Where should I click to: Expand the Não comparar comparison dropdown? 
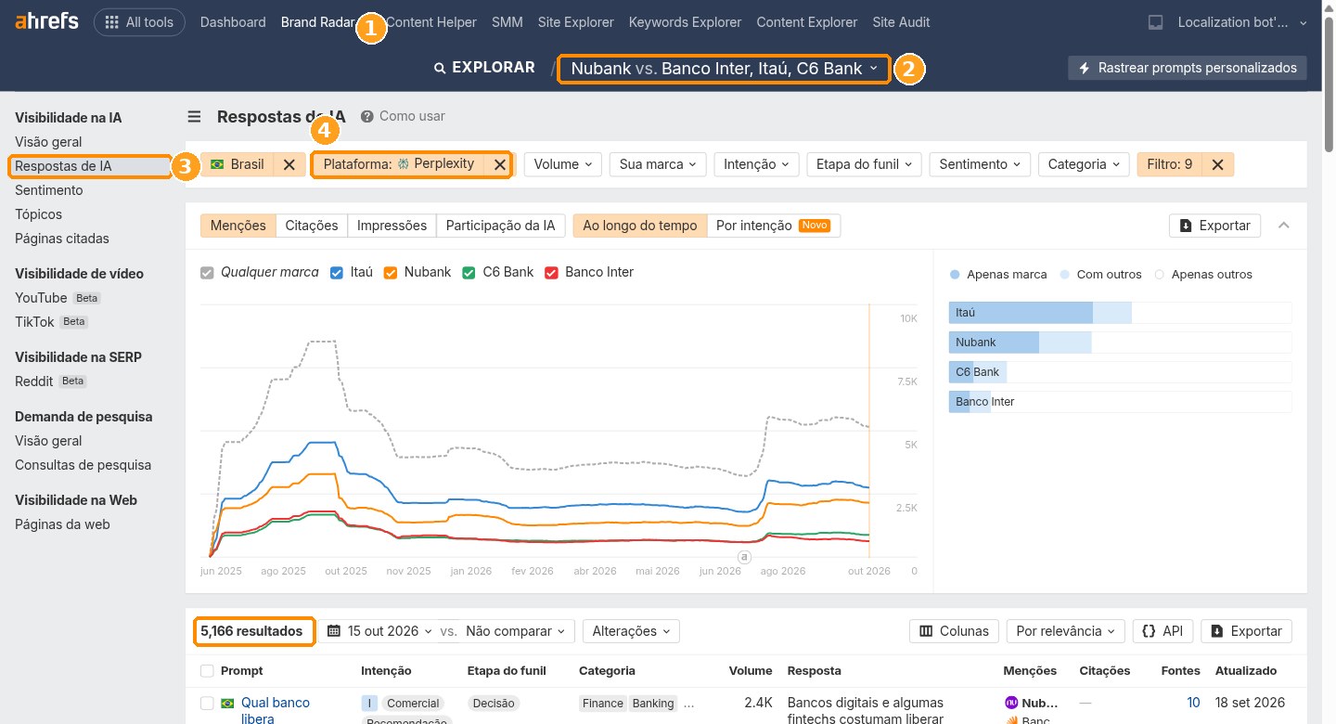(x=516, y=631)
